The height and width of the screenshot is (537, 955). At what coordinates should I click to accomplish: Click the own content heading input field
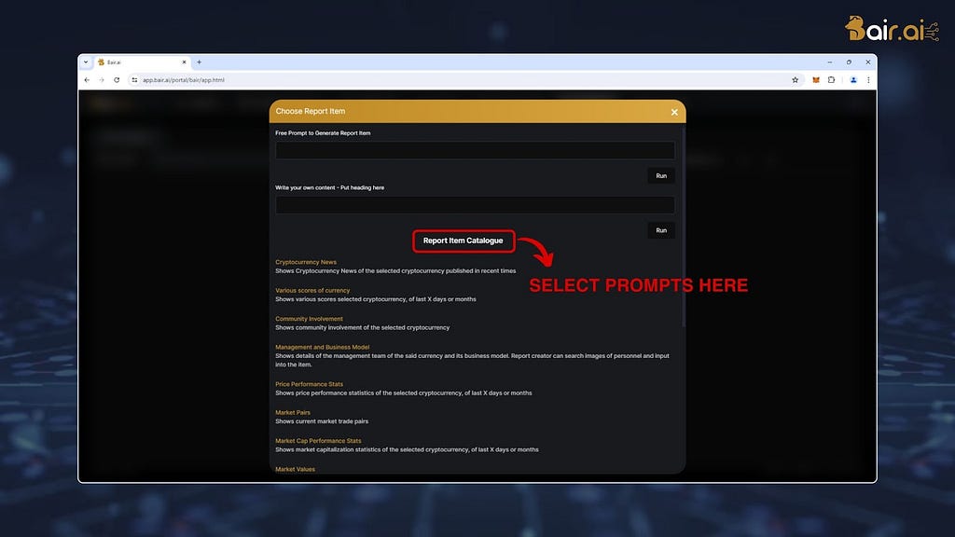[x=475, y=205]
